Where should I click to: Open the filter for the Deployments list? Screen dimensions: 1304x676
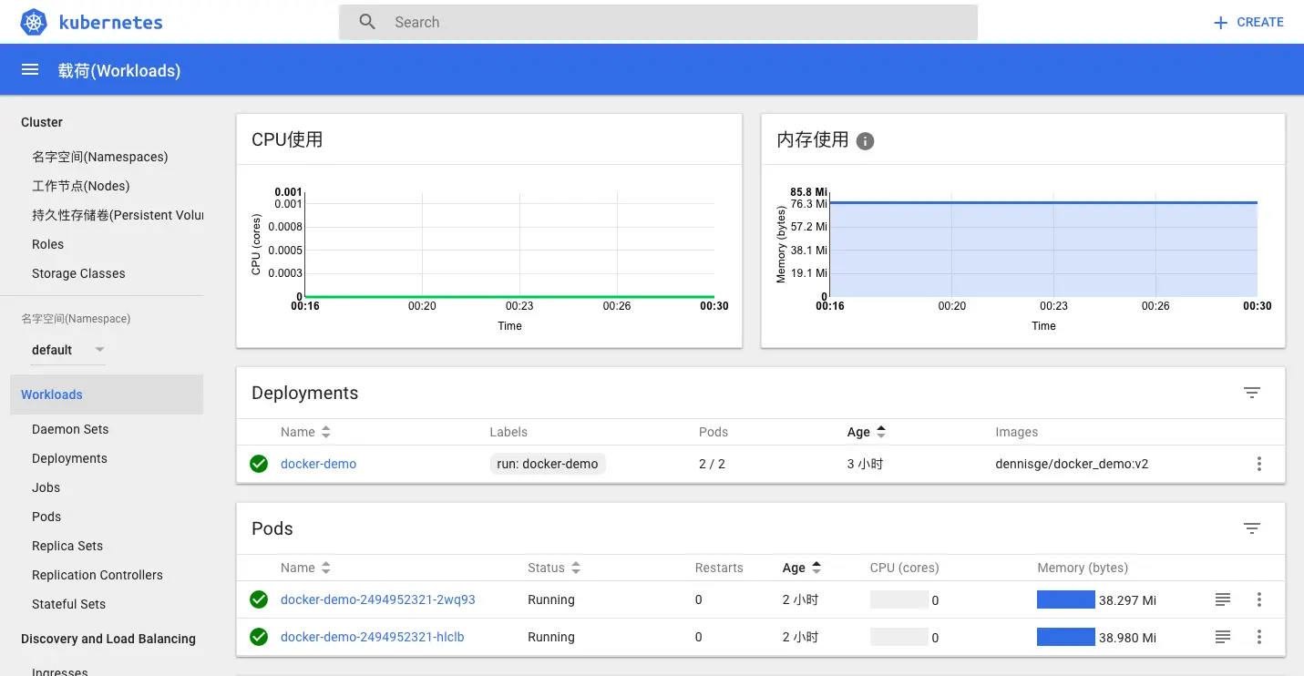[1253, 392]
